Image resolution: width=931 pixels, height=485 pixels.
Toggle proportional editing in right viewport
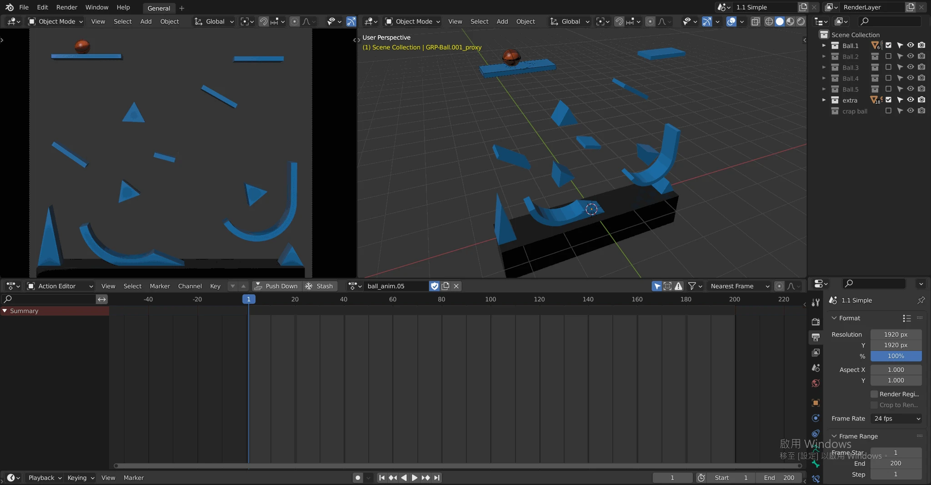tap(650, 21)
